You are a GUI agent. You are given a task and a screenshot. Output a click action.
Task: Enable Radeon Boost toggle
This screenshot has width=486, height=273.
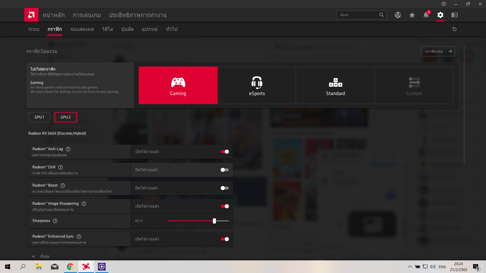225,188
